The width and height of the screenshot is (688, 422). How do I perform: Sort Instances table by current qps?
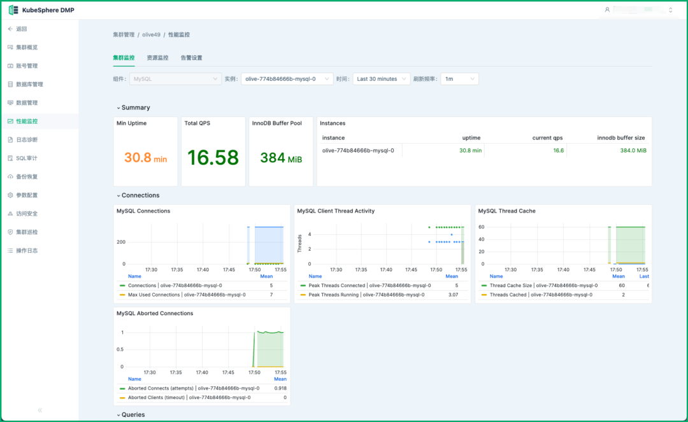(547, 137)
